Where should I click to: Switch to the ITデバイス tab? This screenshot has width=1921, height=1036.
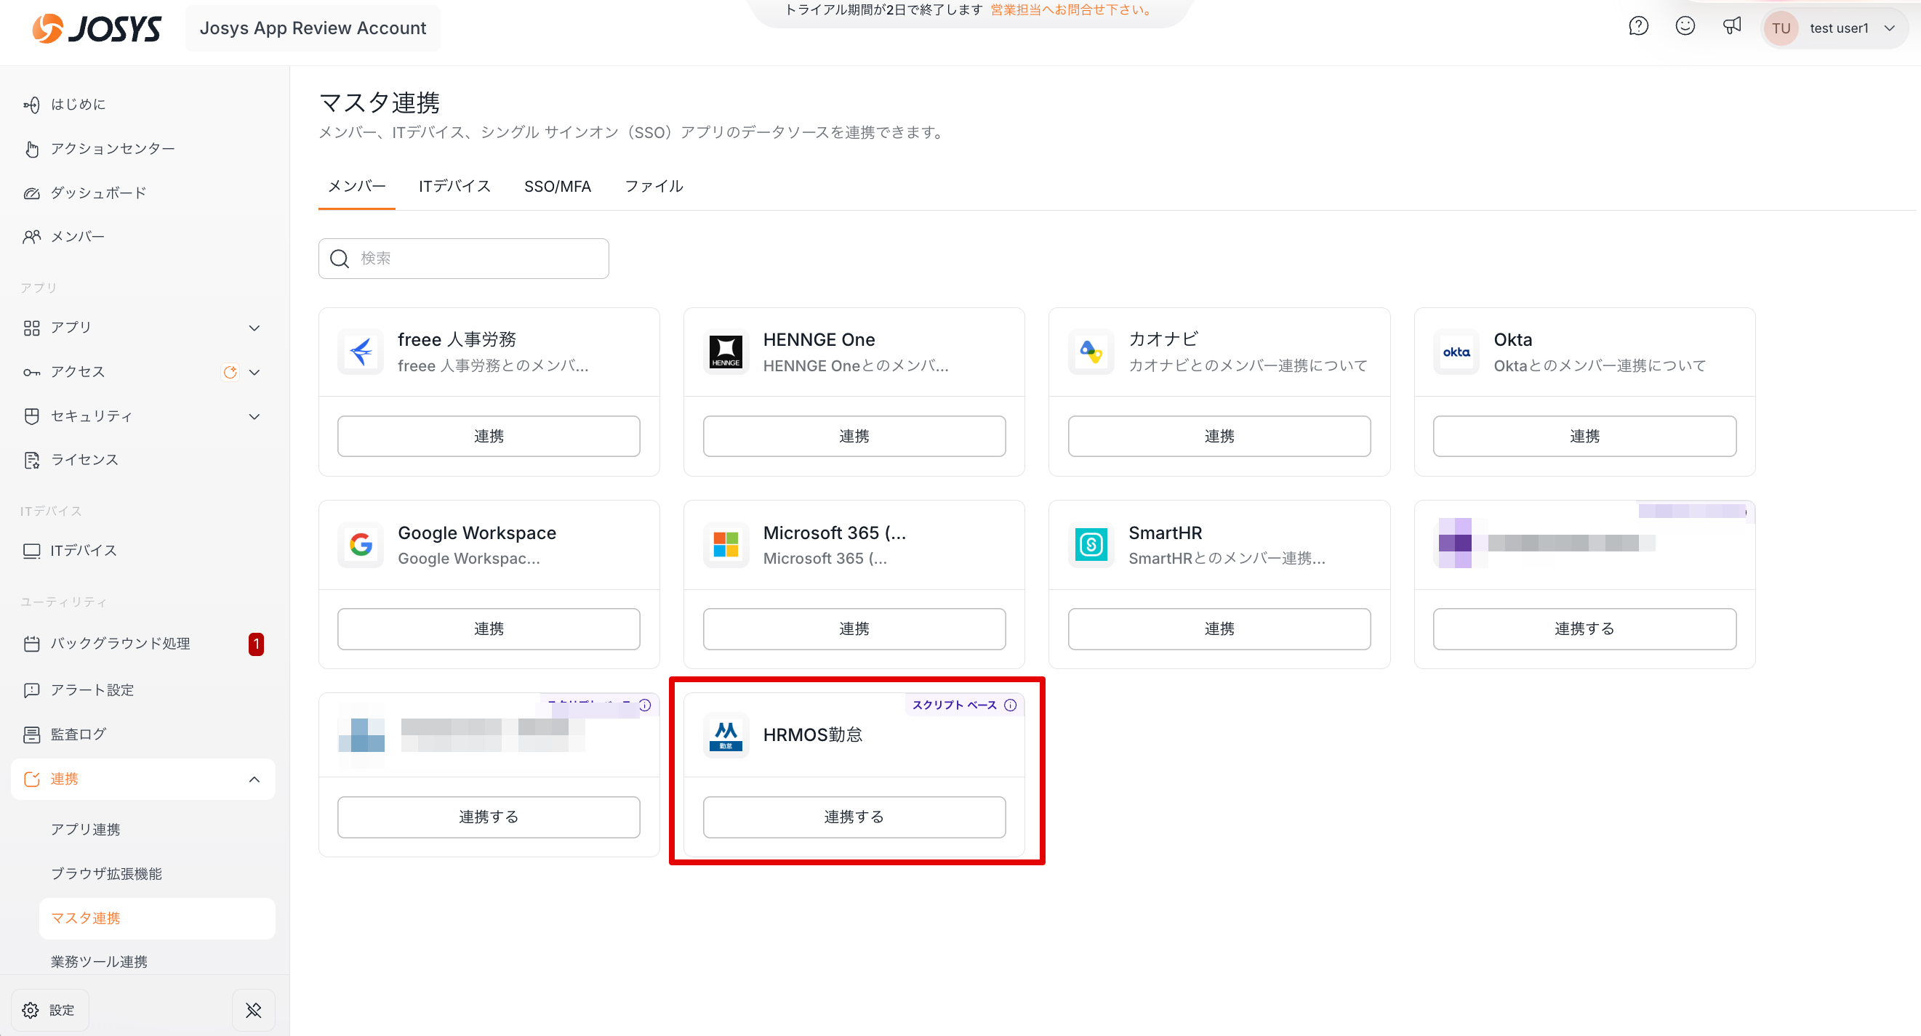[455, 186]
